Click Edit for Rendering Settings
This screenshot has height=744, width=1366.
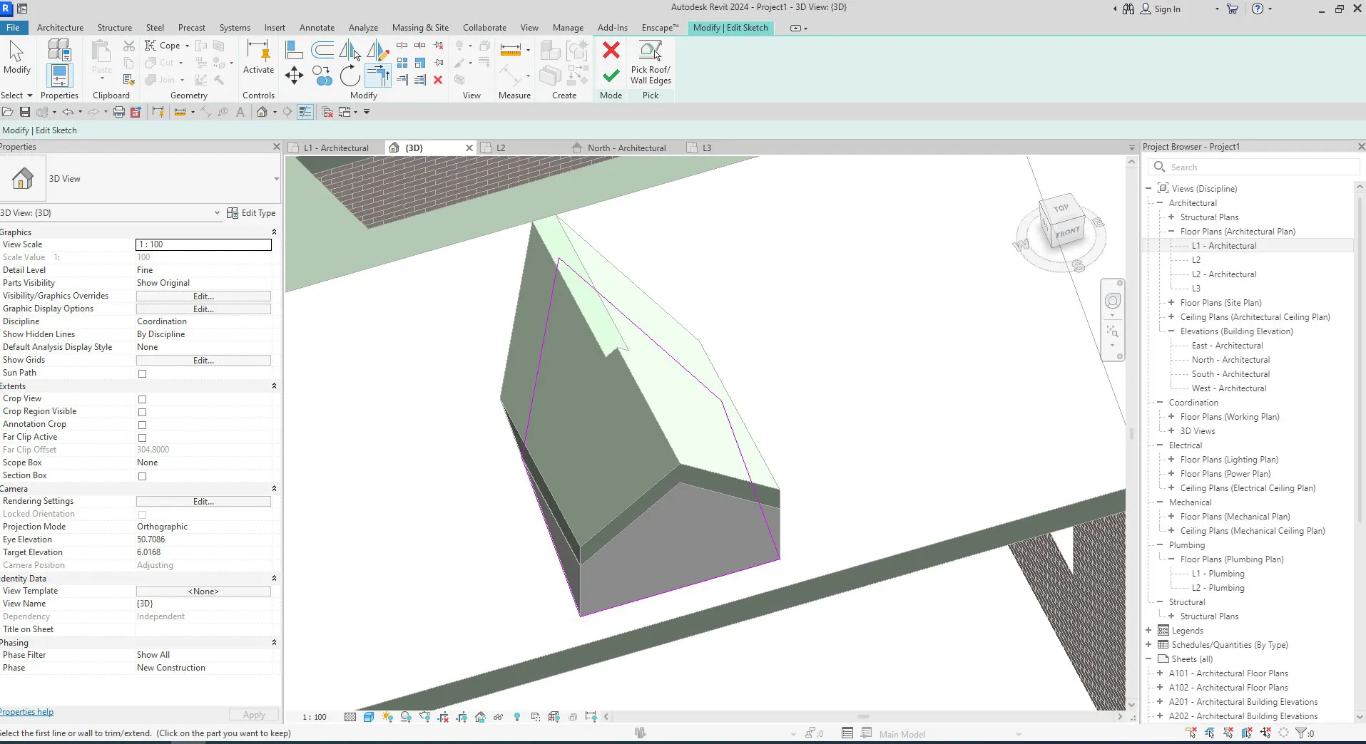pos(203,502)
